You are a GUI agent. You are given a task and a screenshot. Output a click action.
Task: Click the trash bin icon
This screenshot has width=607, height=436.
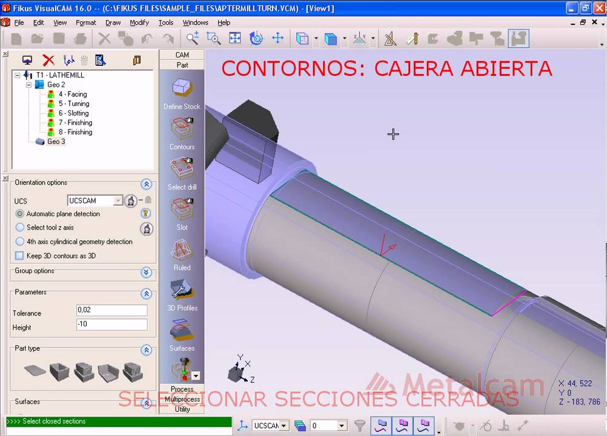click(84, 60)
